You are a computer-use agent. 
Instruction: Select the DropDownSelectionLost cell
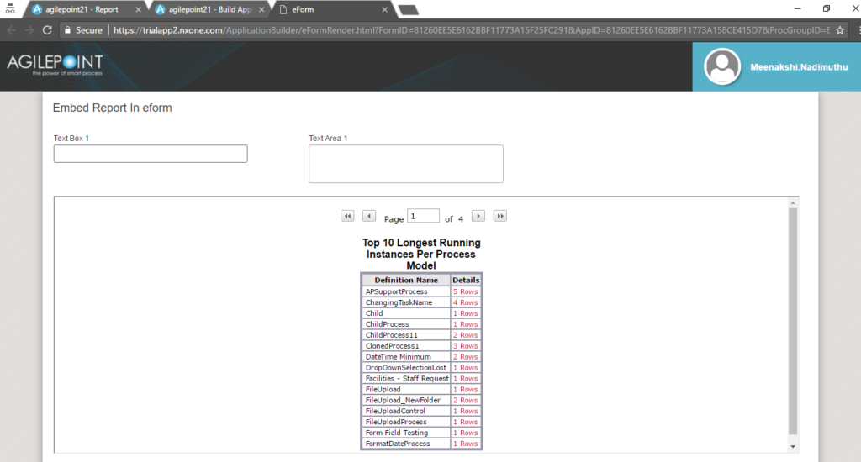click(x=406, y=368)
